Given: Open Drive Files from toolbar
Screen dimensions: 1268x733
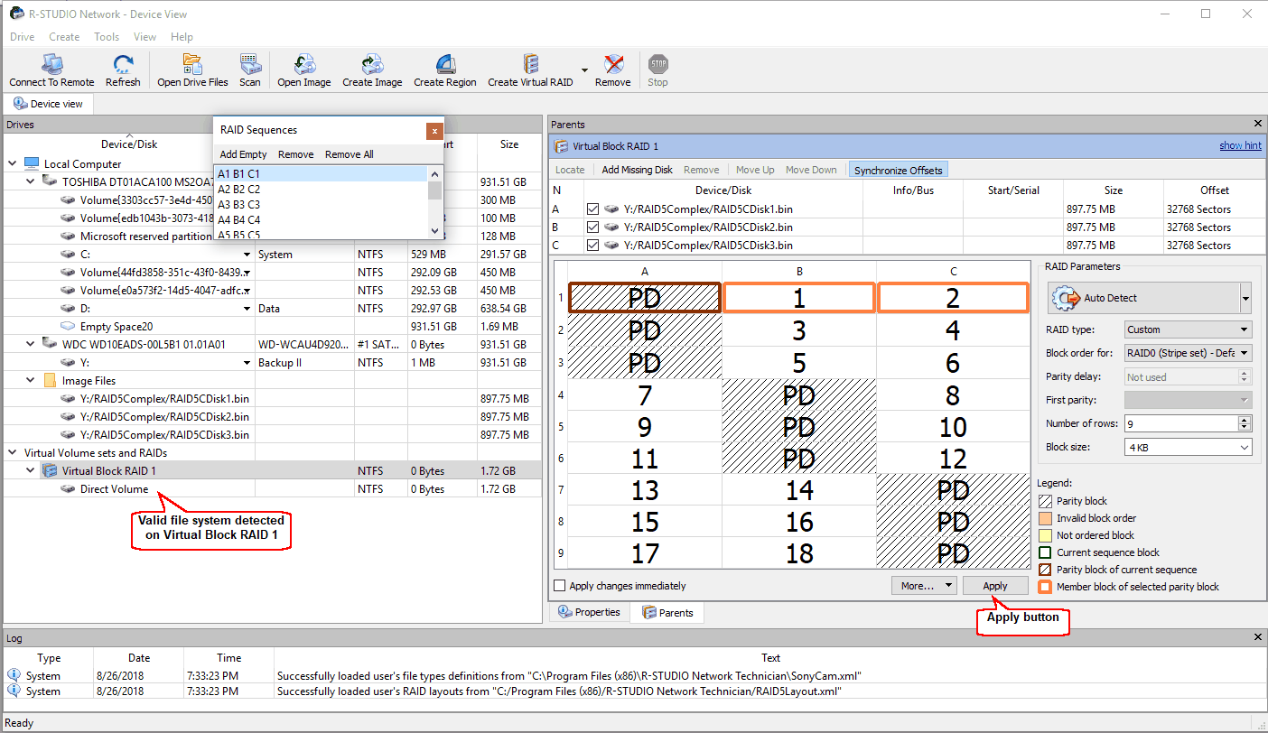Looking at the screenshot, I should click(192, 64).
